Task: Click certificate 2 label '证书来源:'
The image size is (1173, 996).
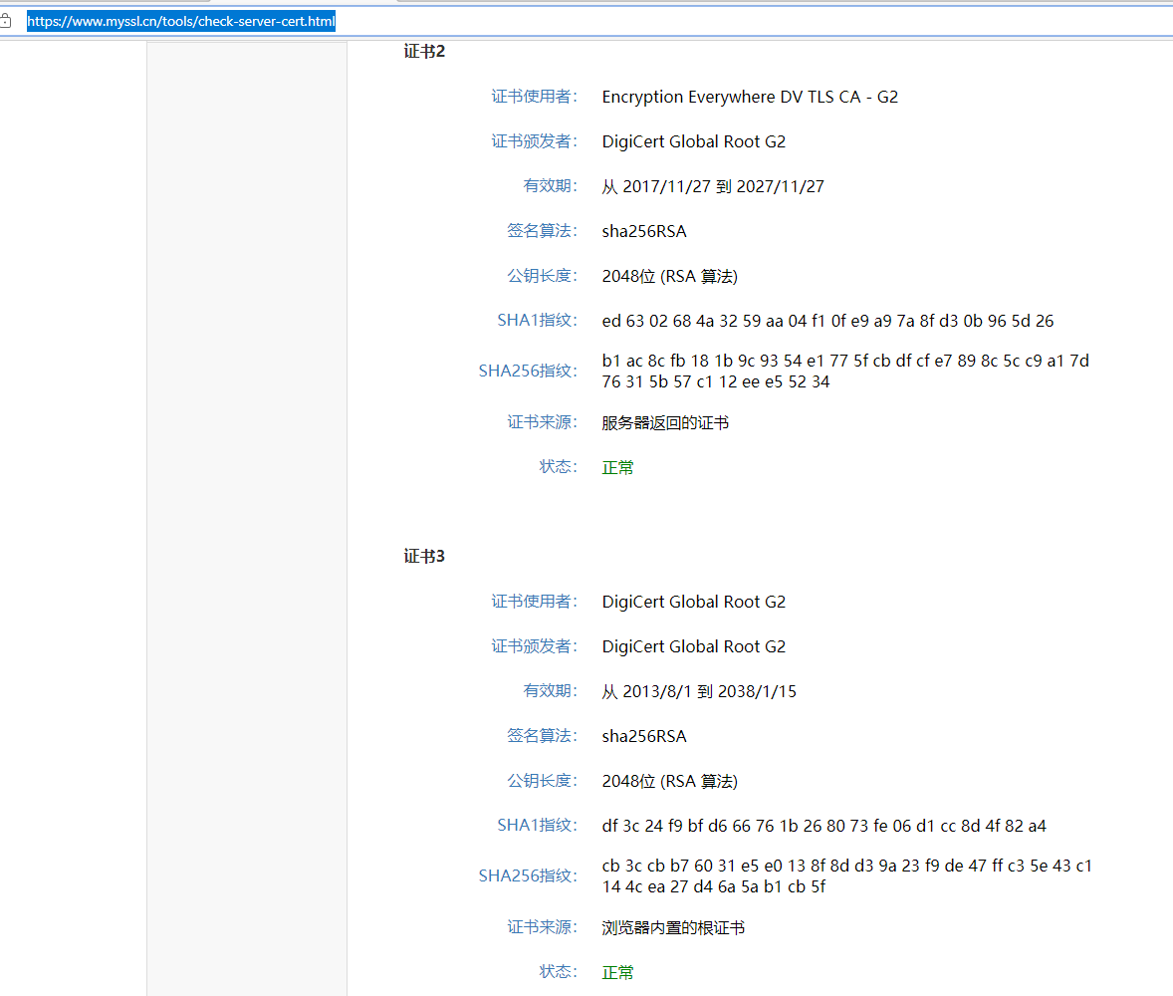Action: pos(543,422)
